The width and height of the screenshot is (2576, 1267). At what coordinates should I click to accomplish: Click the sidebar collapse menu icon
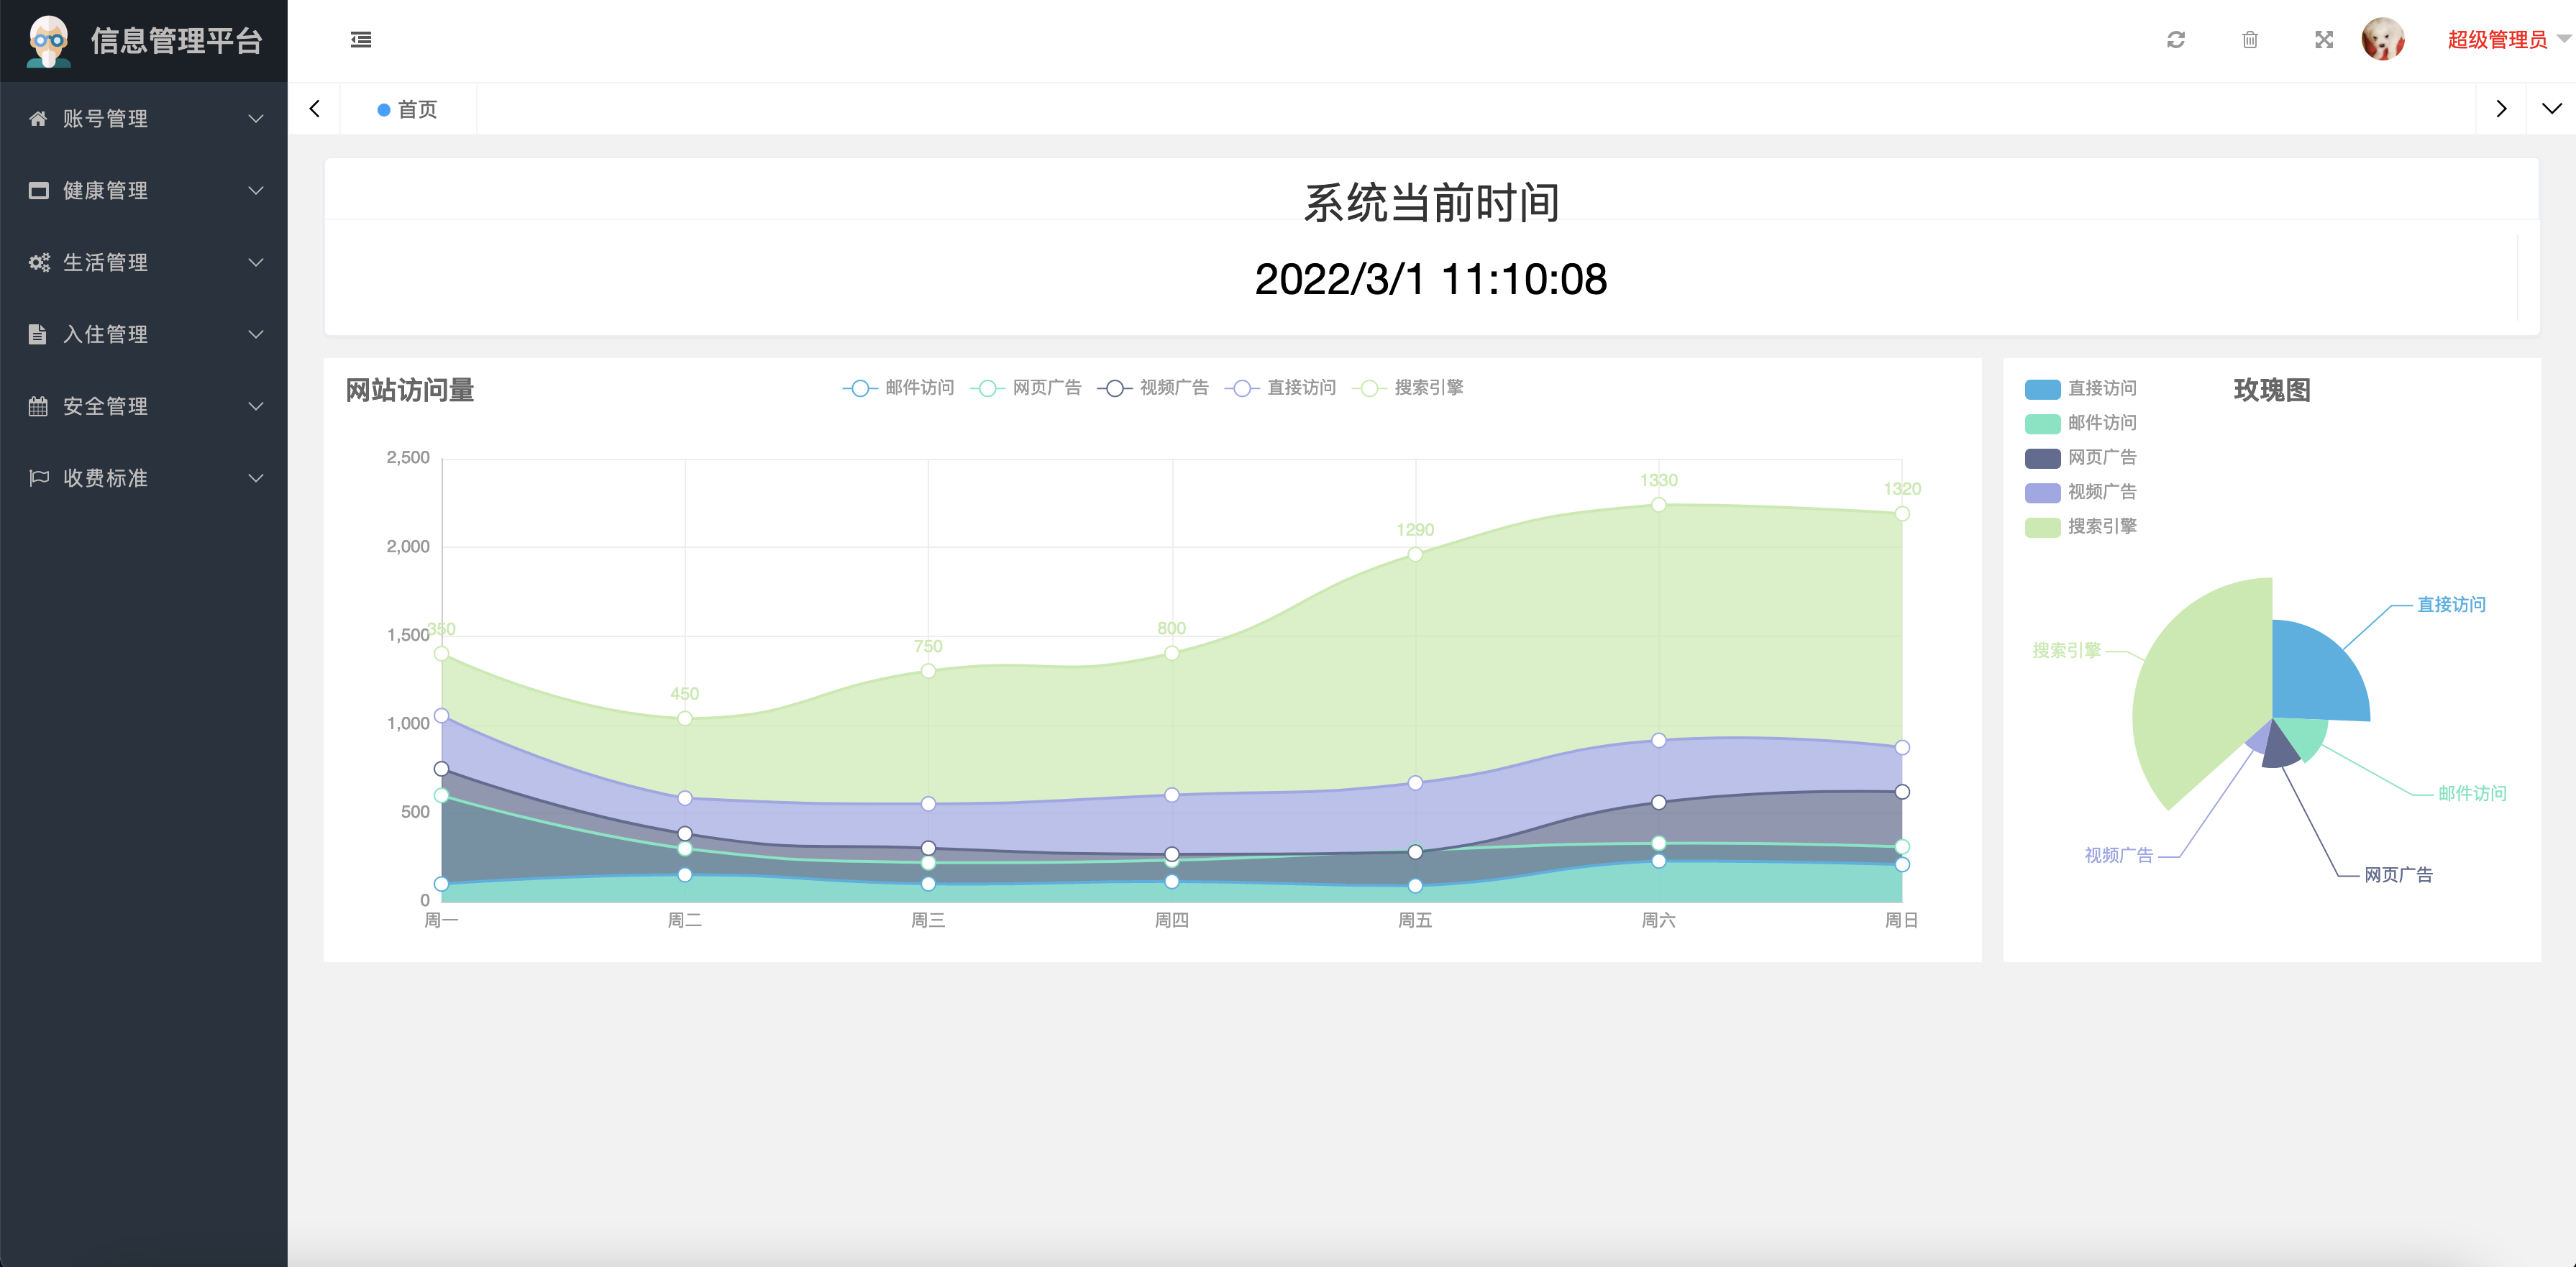tap(361, 40)
